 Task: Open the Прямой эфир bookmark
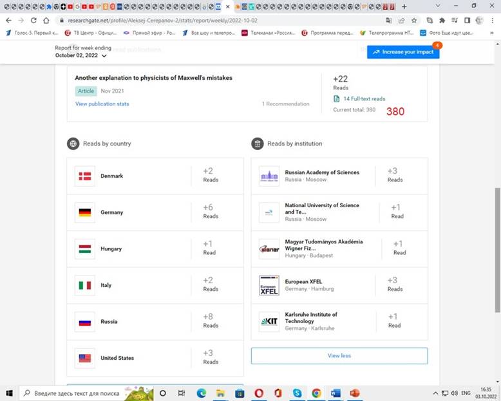(x=149, y=33)
